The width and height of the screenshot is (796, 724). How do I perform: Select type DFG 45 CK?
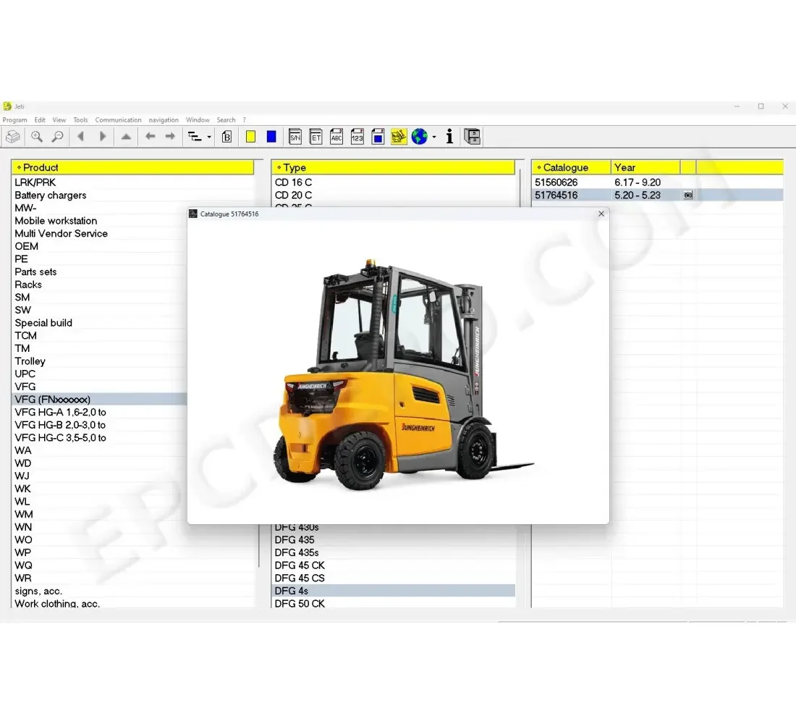tap(300, 565)
